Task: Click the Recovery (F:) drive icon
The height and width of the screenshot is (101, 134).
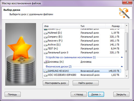Action: click(46, 41)
